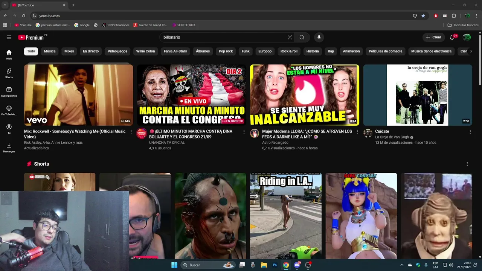Viewport: 482px width, 271px height.
Task: Open Rockwell Somebody's Watching Me thumbnail
Action: pos(79,95)
